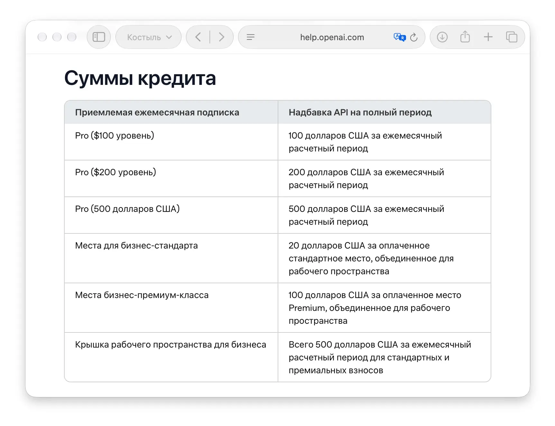
Task: Show the downloads icon
Action: click(442, 37)
